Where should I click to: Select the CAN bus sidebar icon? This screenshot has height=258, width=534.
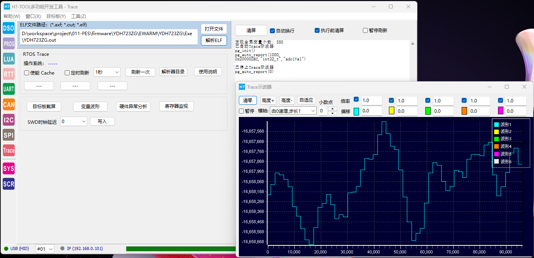[8, 104]
